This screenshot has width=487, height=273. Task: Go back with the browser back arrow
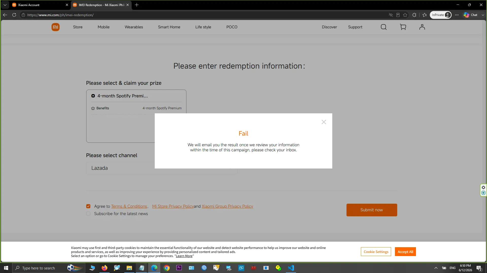point(5,15)
